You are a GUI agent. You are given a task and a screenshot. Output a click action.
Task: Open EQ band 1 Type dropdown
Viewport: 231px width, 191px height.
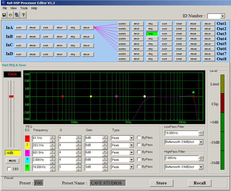(x=131, y=138)
